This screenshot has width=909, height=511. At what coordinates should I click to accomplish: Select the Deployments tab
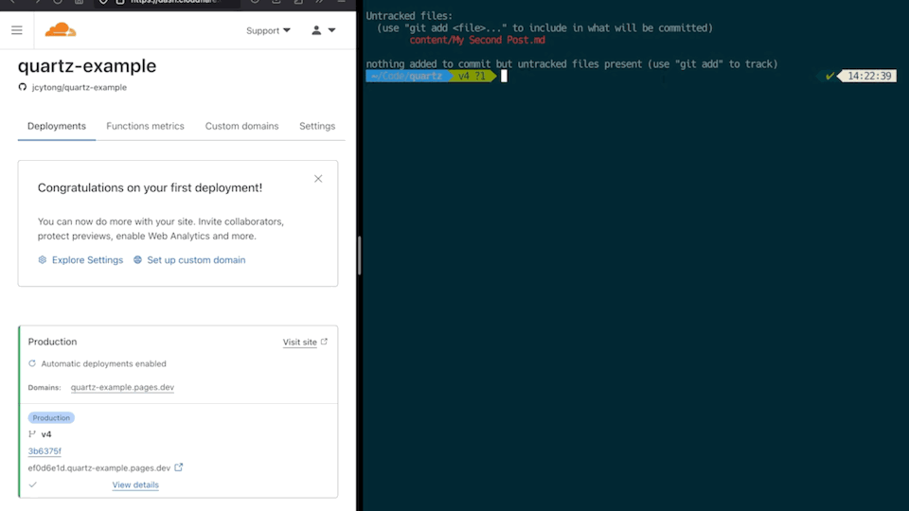click(57, 126)
